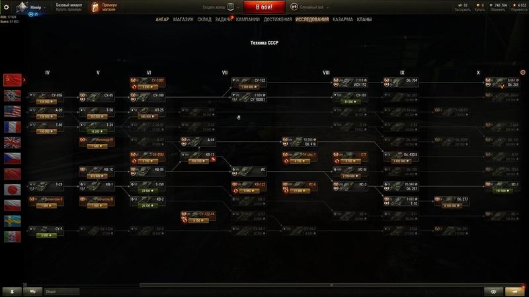
Task: Select the ИС tank node
Action: point(249,172)
